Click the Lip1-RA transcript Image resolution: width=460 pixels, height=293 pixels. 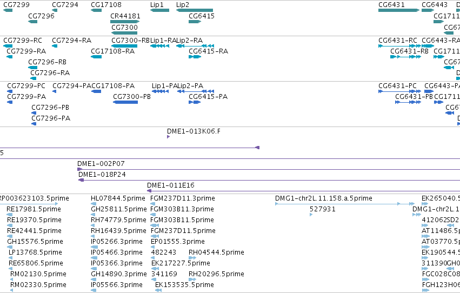tap(159, 46)
